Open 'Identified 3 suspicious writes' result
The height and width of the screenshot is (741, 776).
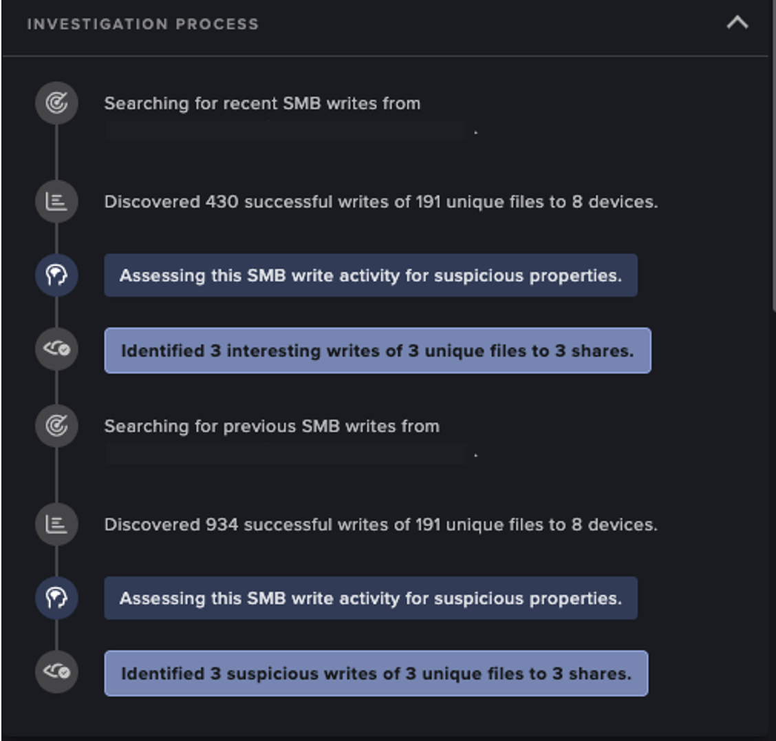pos(376,673)
